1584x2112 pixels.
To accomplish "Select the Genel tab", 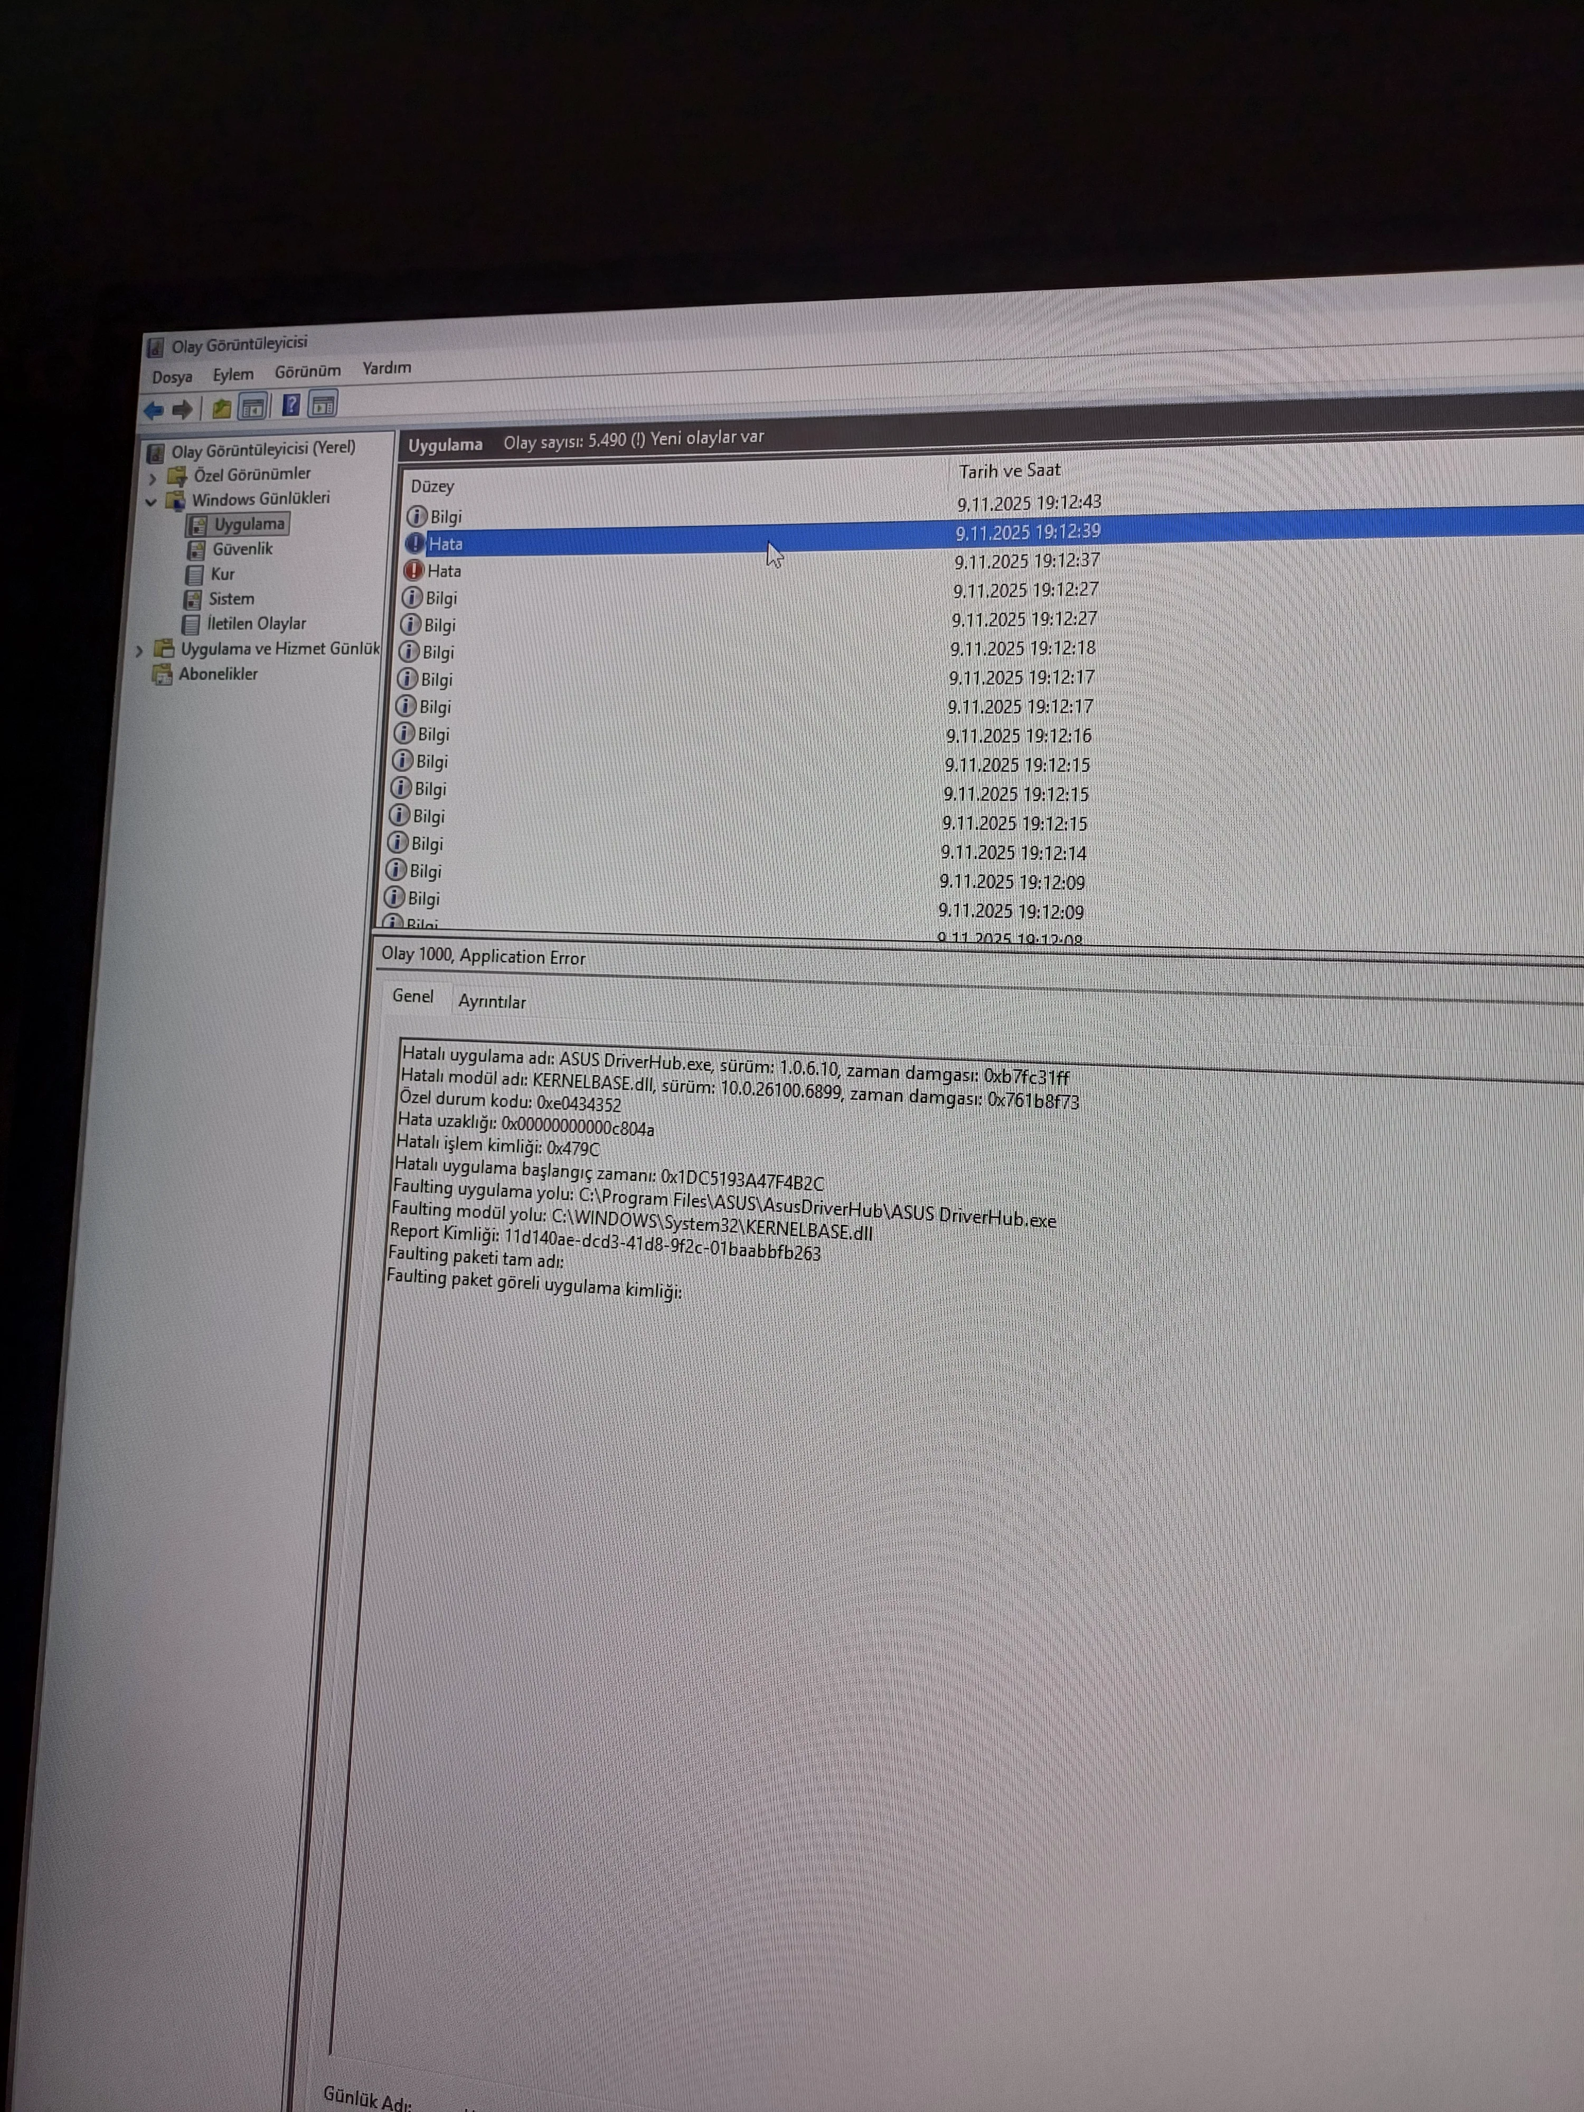I will coord(412,996).
